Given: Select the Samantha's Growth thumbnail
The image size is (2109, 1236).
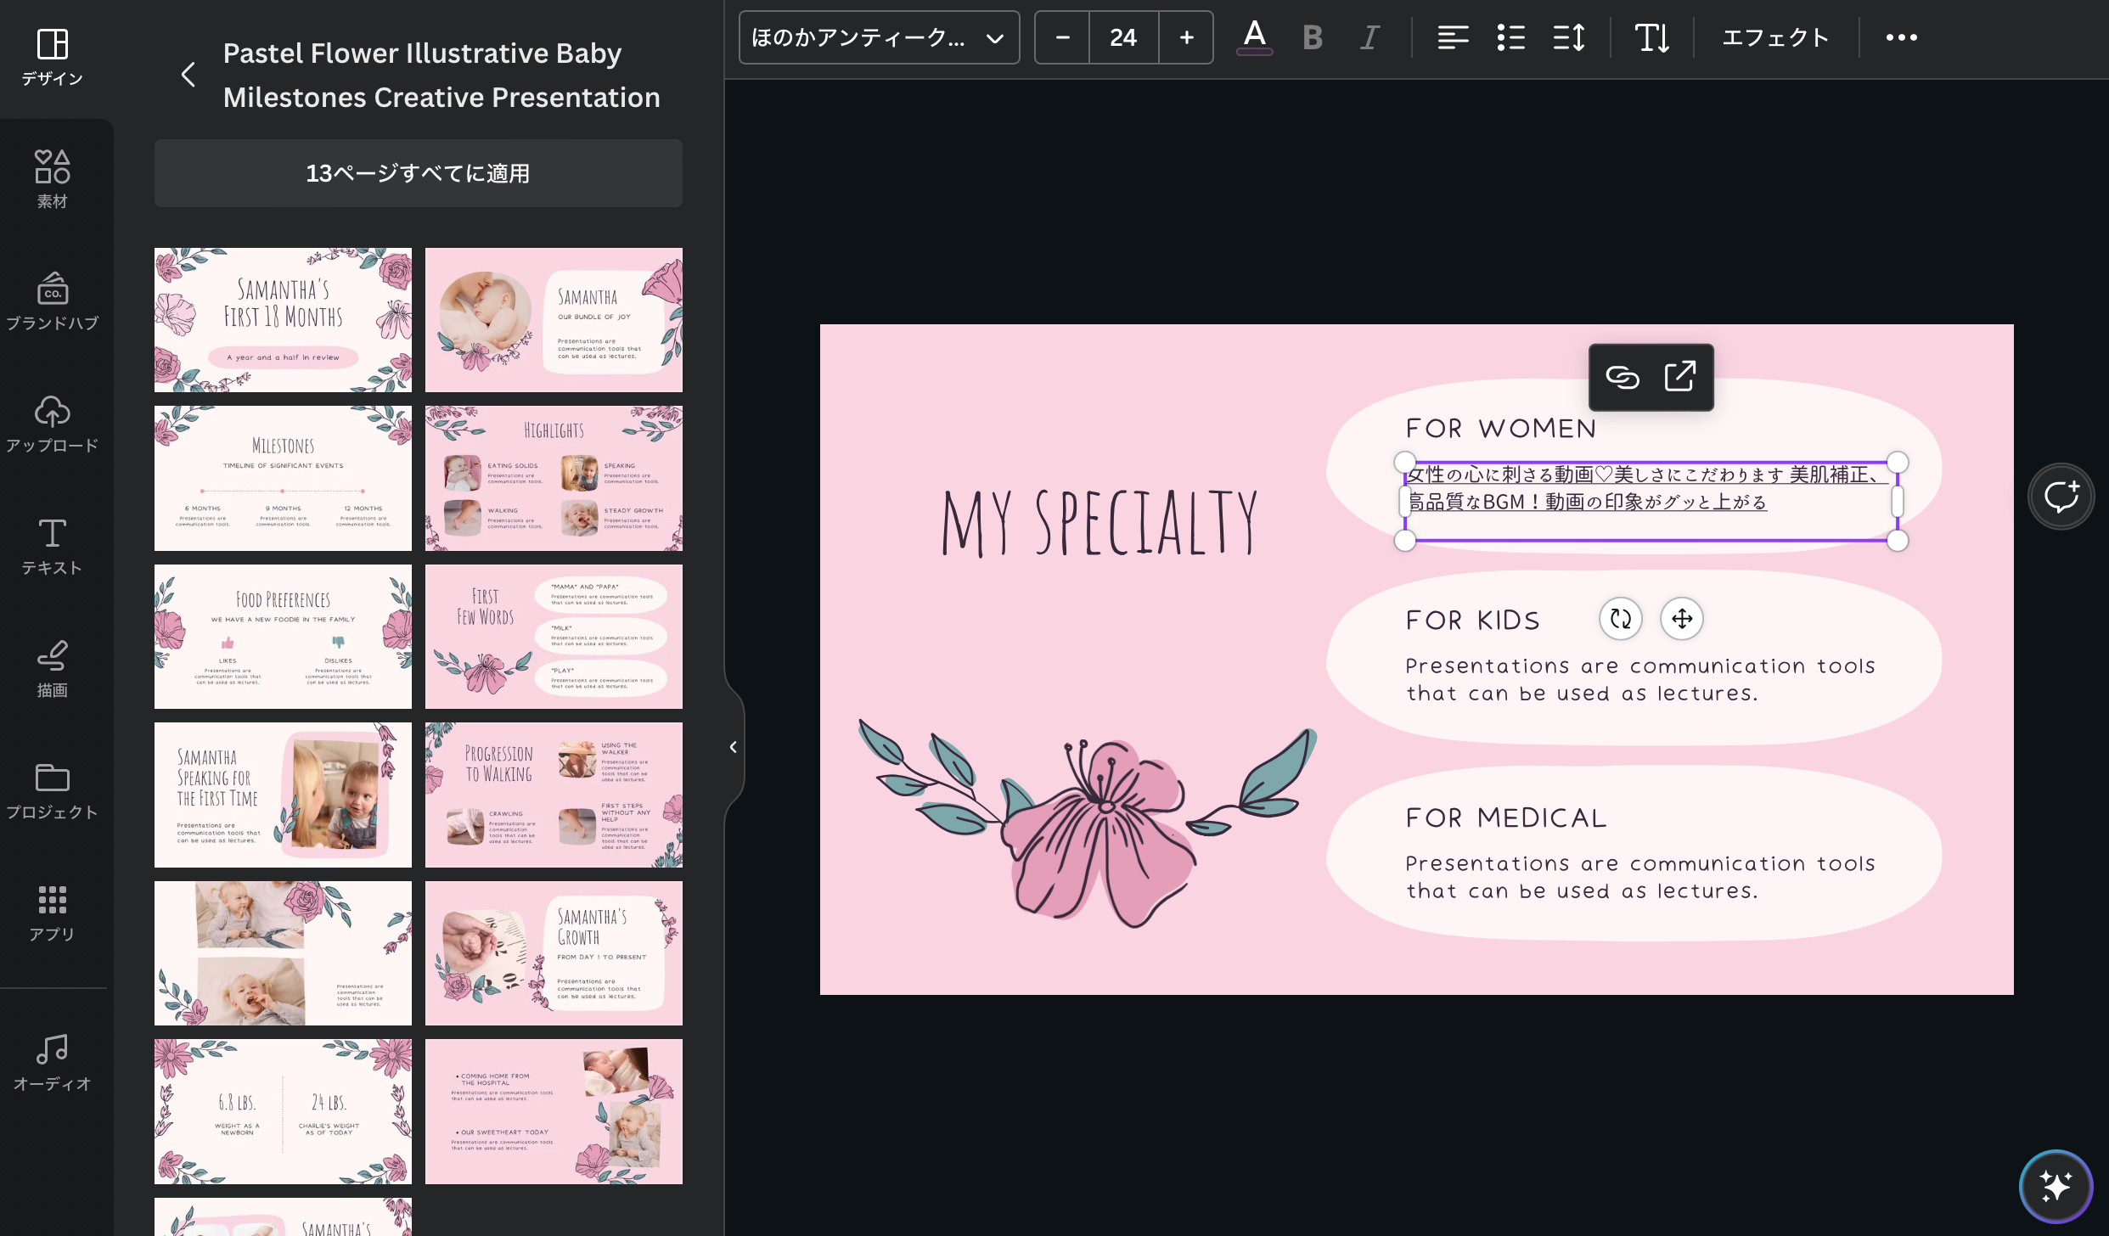Looking at the screenshot, I should click(x=554, y=953).
